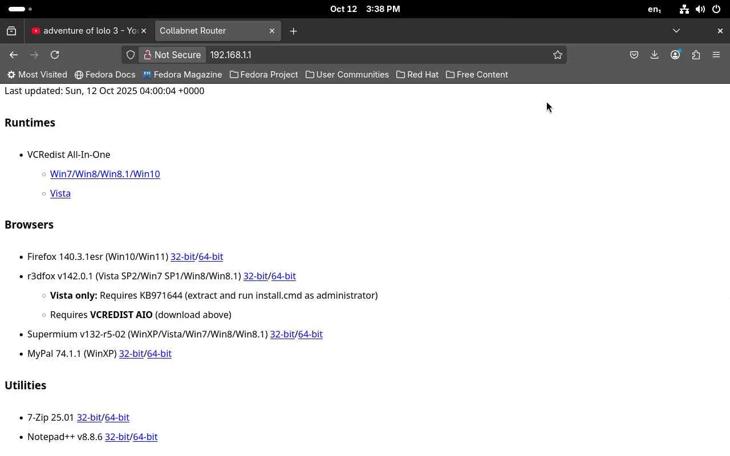Open the GNOME Activities overview
Viewport: 730px width, 456px height.
click(21, 9)
